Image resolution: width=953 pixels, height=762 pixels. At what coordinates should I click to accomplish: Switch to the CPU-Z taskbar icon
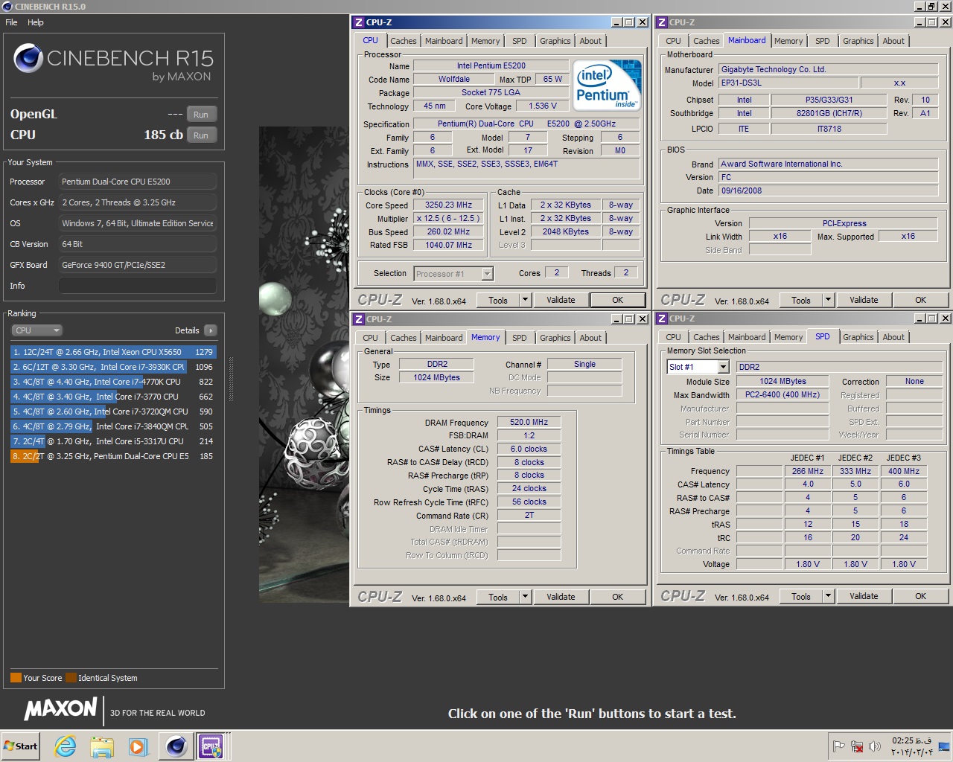pyautogui.click(x=211, y=746)
